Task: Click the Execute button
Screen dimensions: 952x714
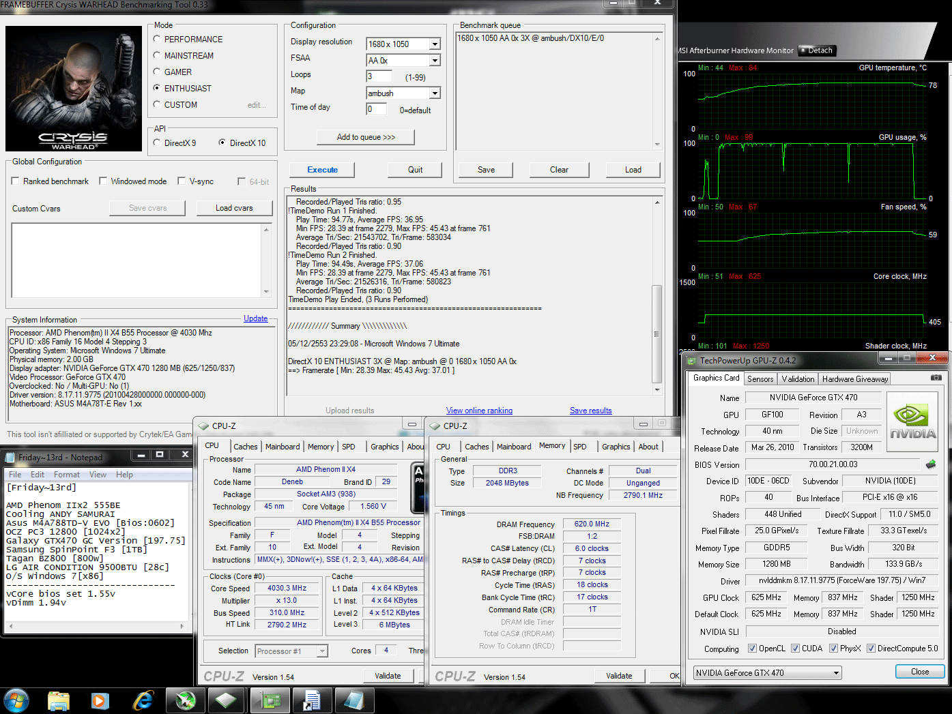Action: pos(322,170)
